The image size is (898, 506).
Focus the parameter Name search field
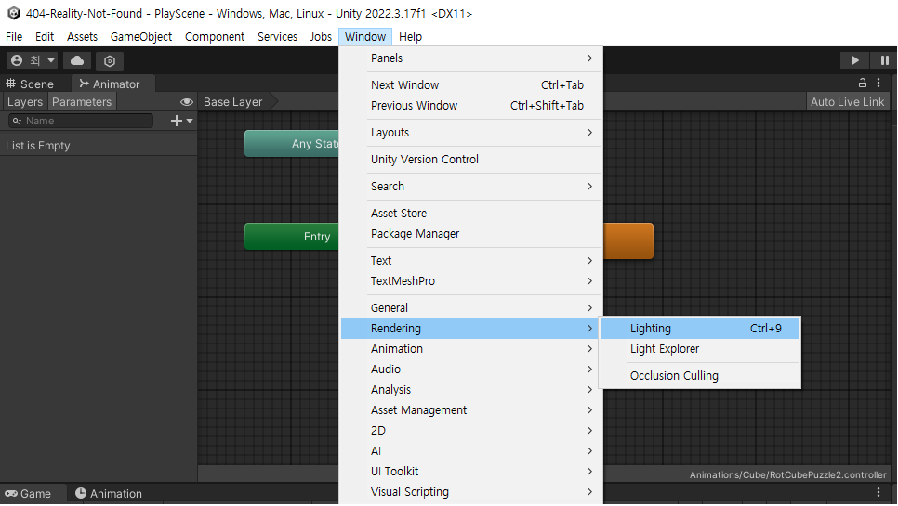pyautogui.click(x=81, y=121)
